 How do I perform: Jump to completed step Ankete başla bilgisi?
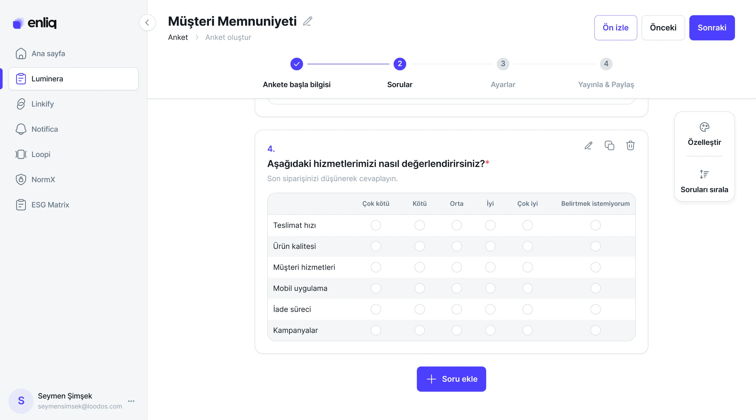[297, 64]
